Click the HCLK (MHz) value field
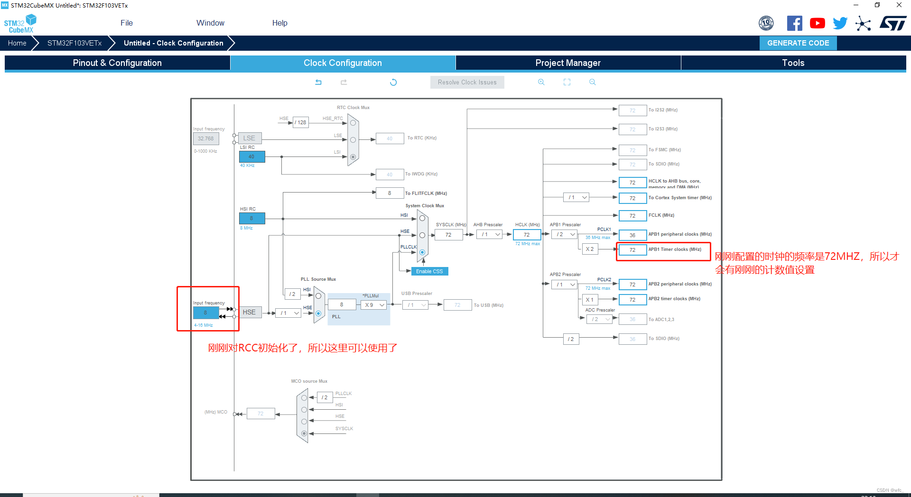The image size is (911, 497). (527, 235)
